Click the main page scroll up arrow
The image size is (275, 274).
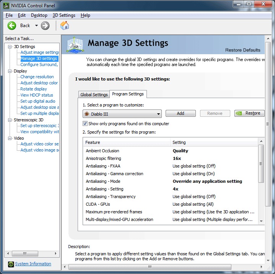tap(268, 39)
